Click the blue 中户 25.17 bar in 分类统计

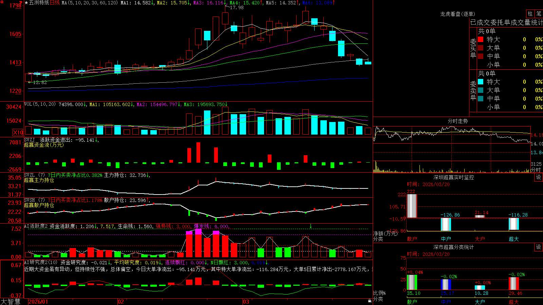[446, 285]
